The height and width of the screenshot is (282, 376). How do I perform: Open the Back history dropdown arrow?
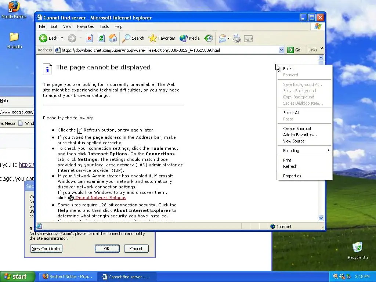point(62,38)
